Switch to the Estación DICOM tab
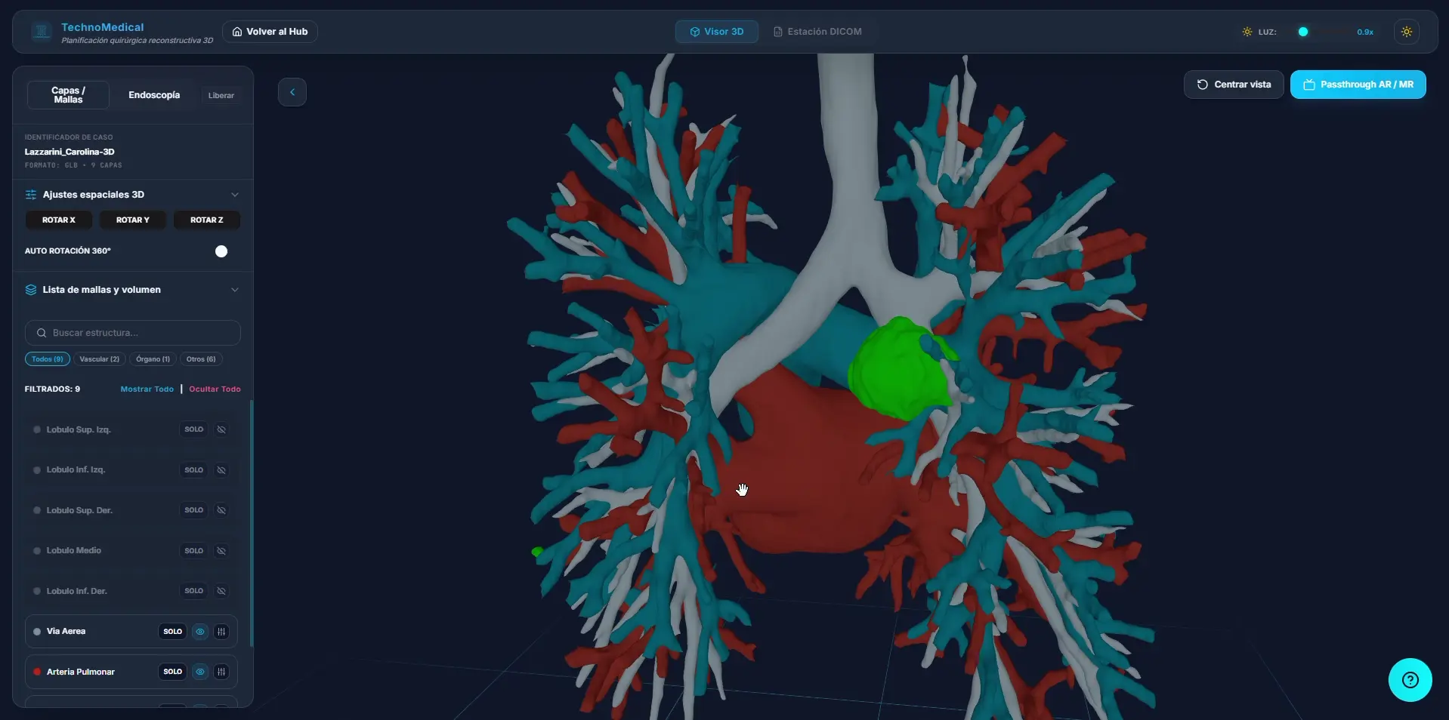 [817, 32]
